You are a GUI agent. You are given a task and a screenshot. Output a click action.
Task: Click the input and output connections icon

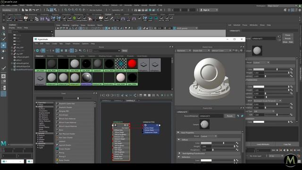point(108,95)
